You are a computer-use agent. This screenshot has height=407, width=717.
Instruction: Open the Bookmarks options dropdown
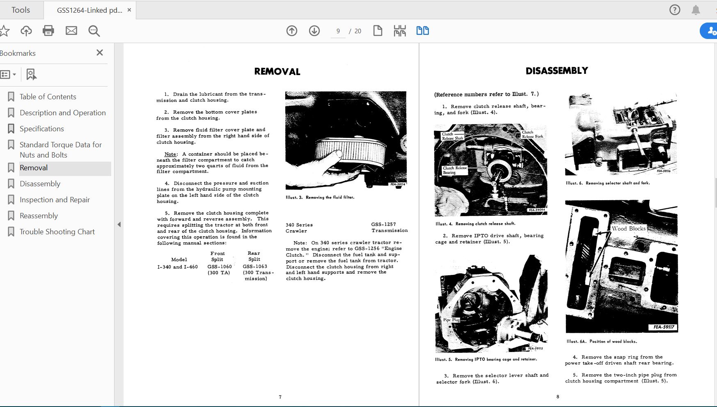(9, 74)
